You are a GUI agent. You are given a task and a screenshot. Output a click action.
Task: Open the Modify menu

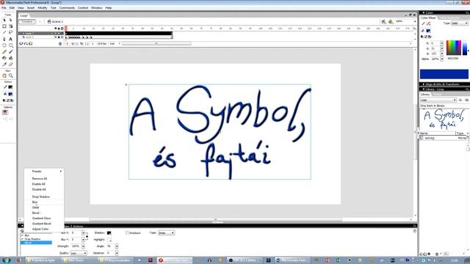tap(43, 8)
